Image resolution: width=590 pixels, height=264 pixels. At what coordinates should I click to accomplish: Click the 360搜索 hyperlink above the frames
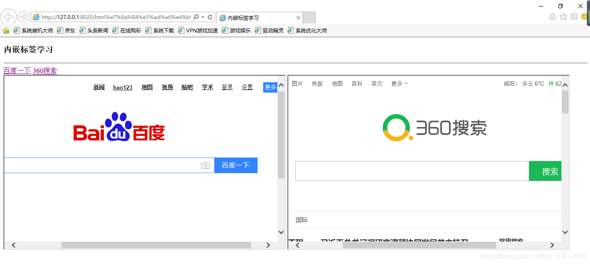point(45,71)
